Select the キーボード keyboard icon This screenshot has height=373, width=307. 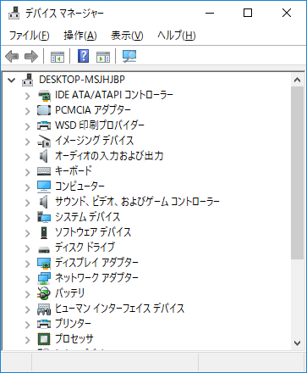(x=44, y=171)
